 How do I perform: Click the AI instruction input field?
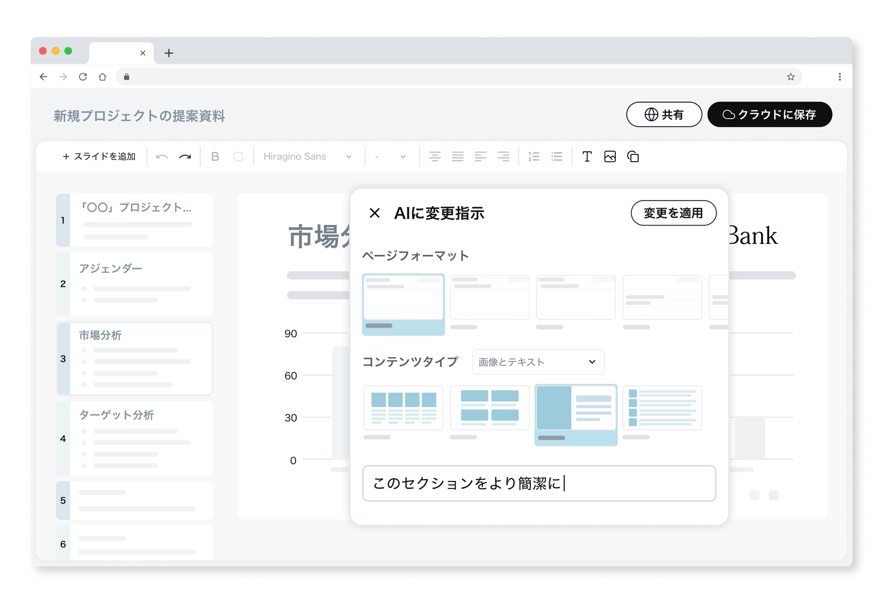539,484
